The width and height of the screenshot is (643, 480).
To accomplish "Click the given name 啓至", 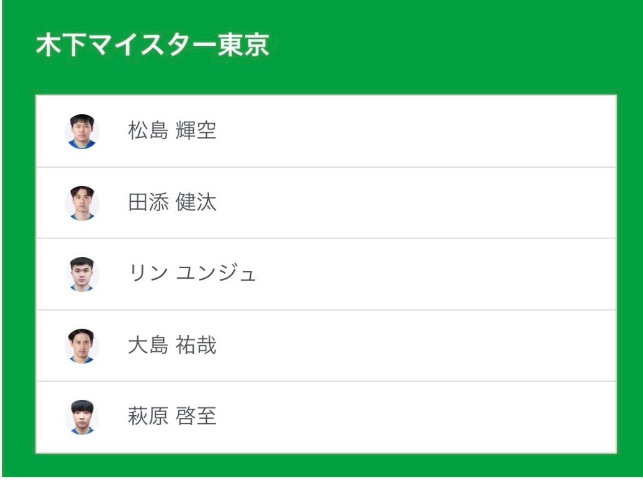I will tap(196, 417).
